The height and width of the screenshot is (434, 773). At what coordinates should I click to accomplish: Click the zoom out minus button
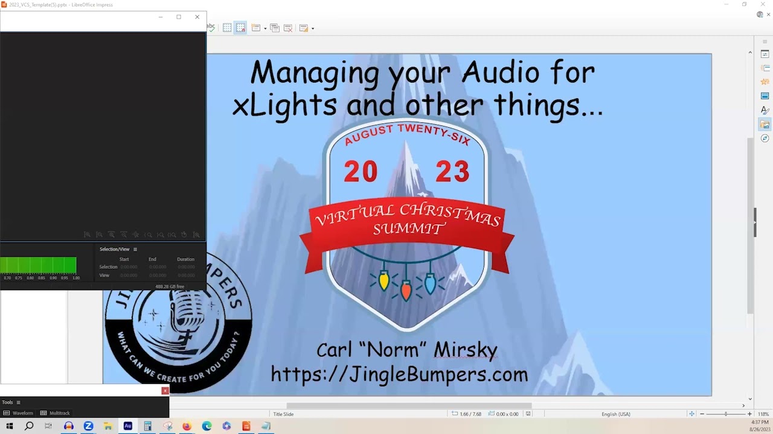tap(702, 414)
